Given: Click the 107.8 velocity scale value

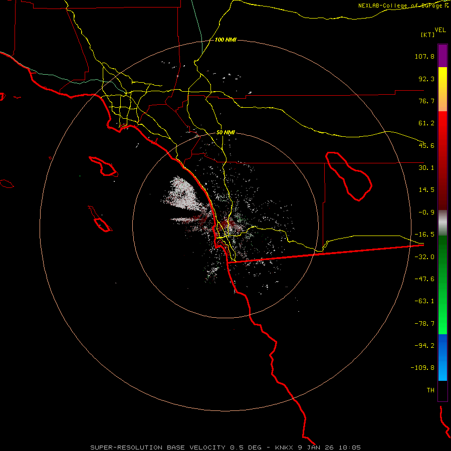Looking at the screenshot, I should point(424,56).
